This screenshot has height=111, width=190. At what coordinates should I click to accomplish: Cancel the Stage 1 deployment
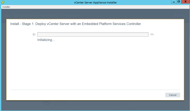(x=172, y=95)
